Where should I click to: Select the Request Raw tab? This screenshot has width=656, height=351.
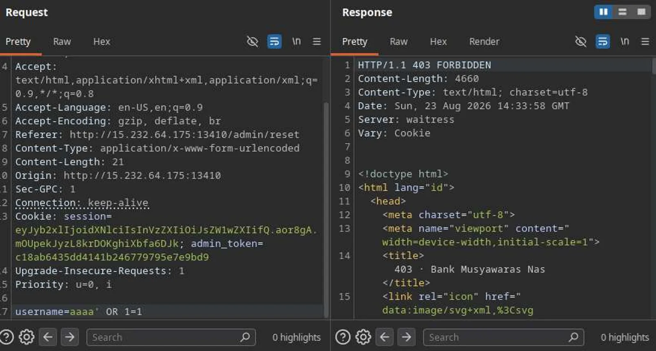62,41
